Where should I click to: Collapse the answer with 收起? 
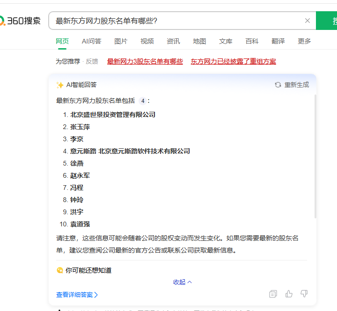[182, 282]
